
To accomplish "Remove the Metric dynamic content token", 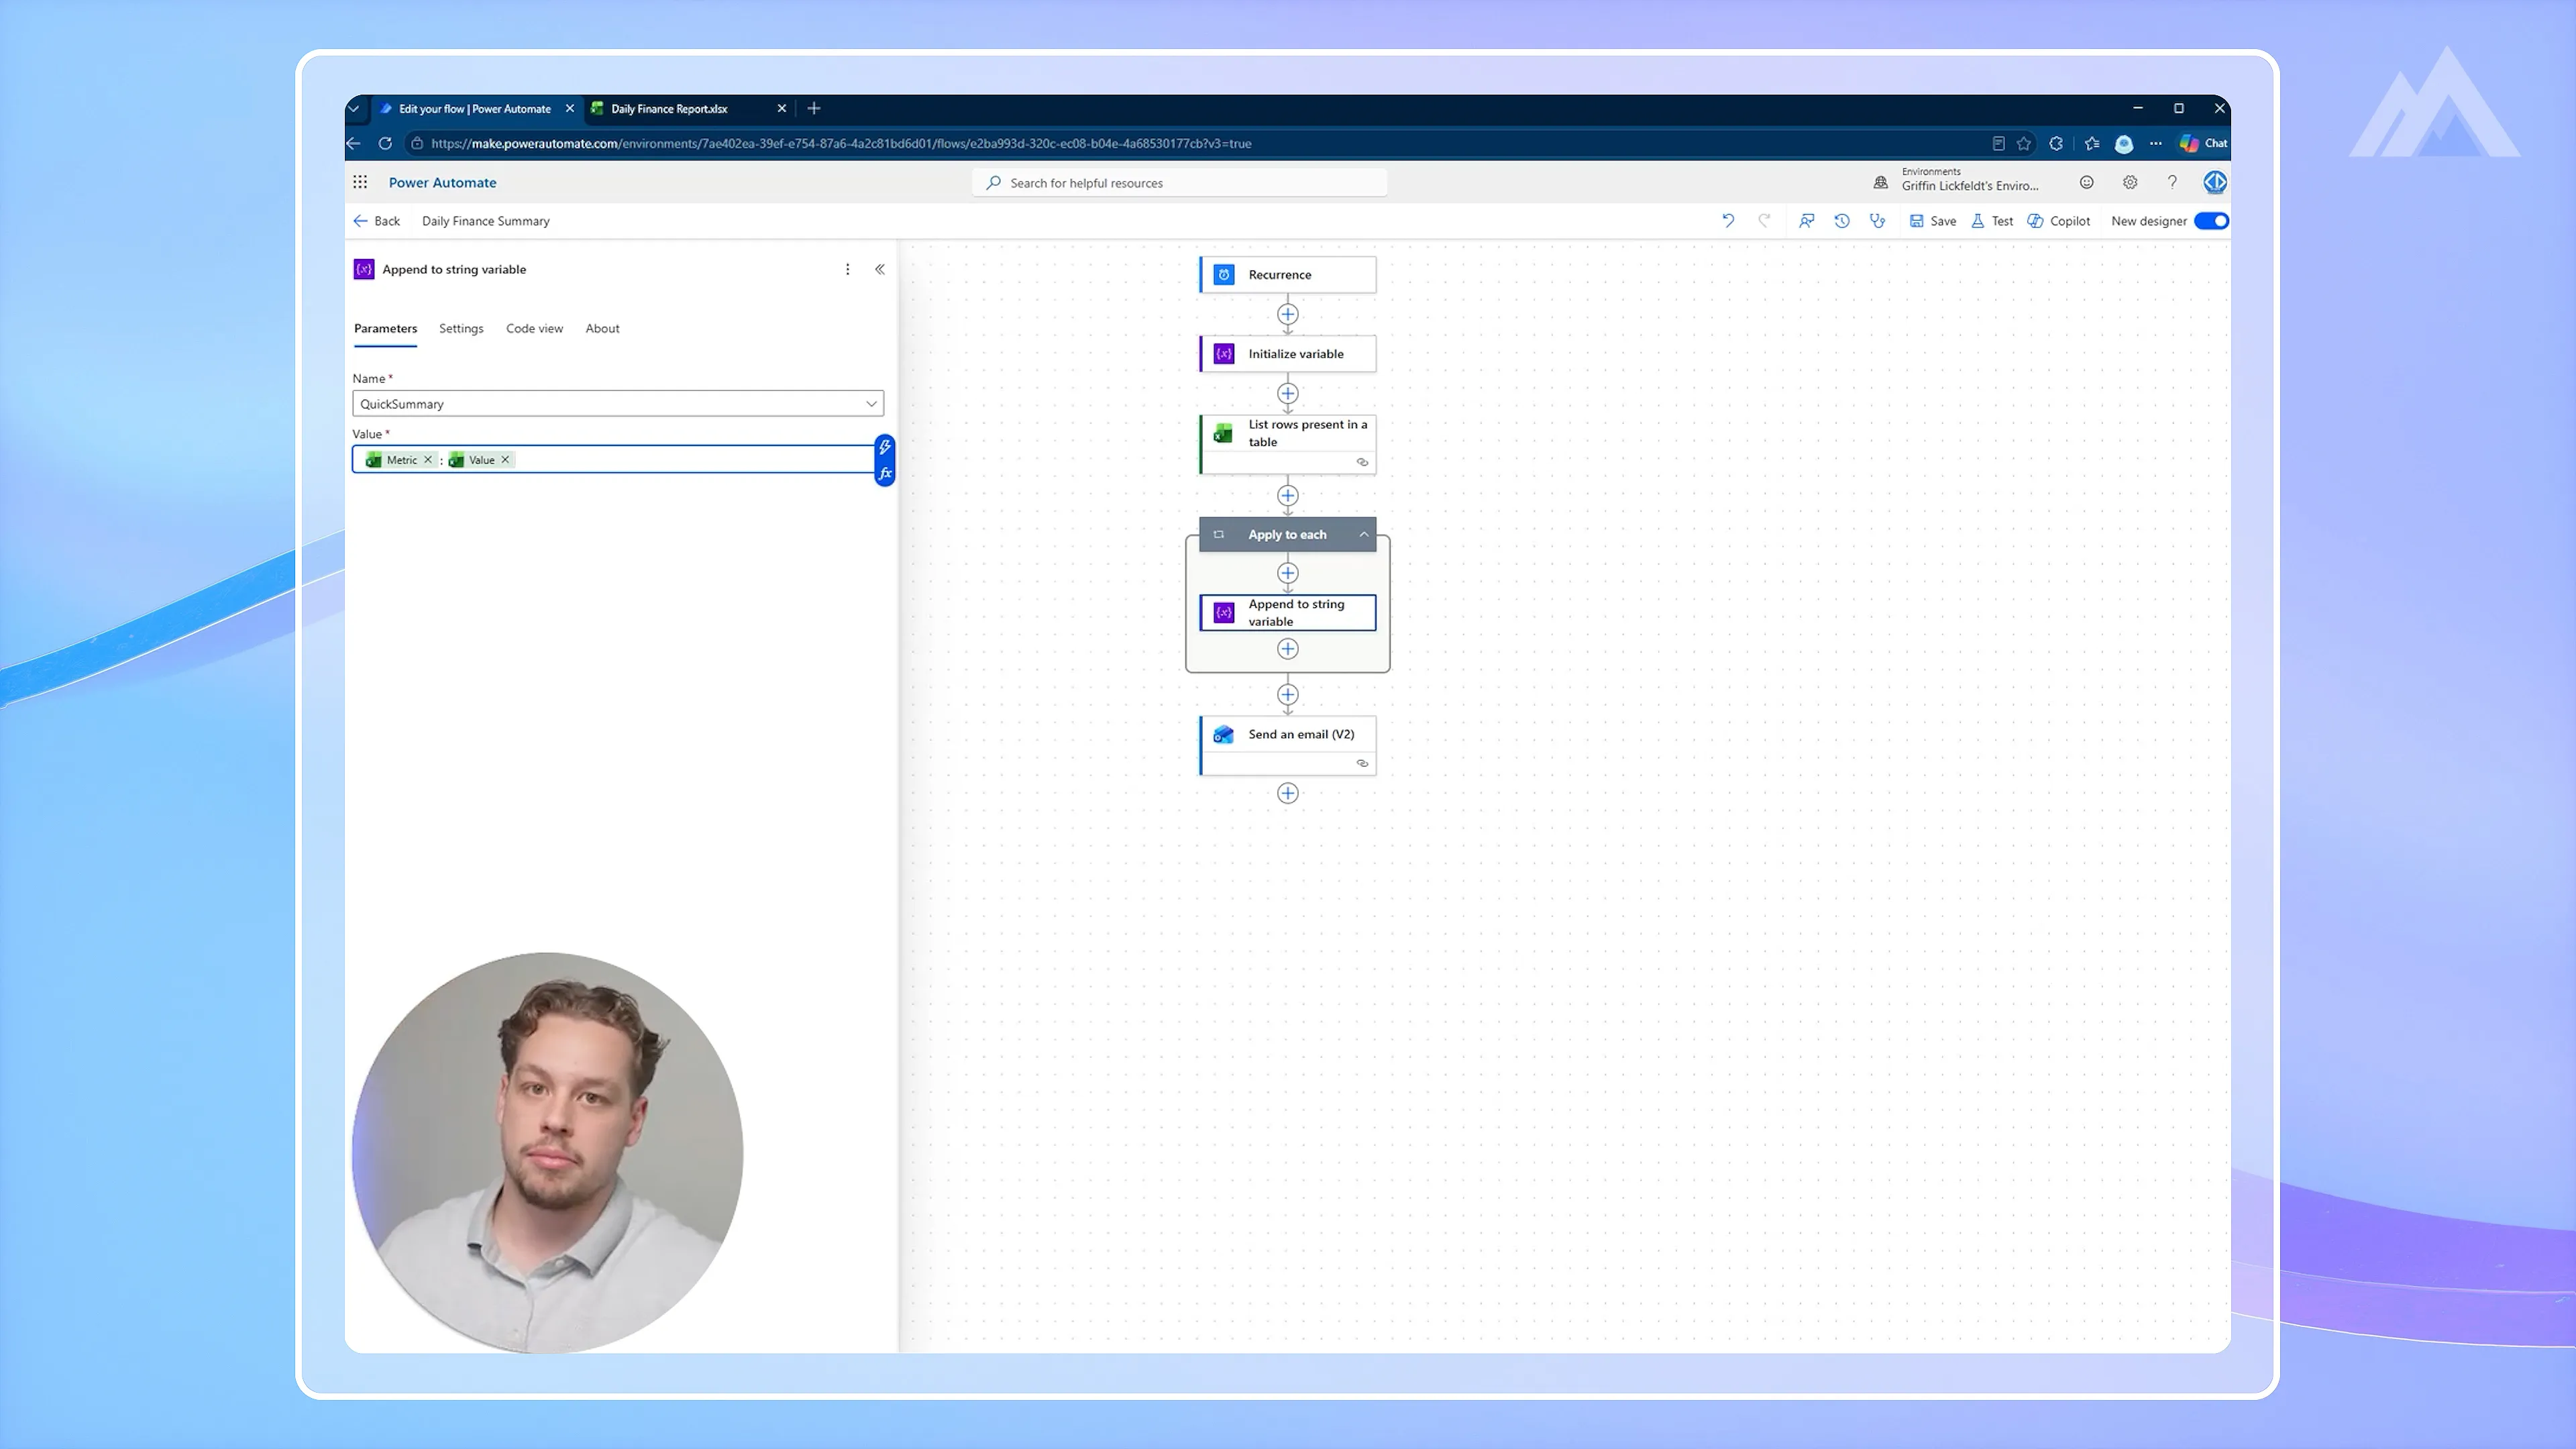I will click(x=428, y=460).
